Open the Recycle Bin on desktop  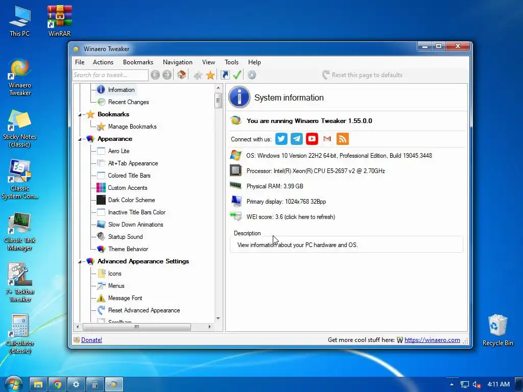(497, 330)
